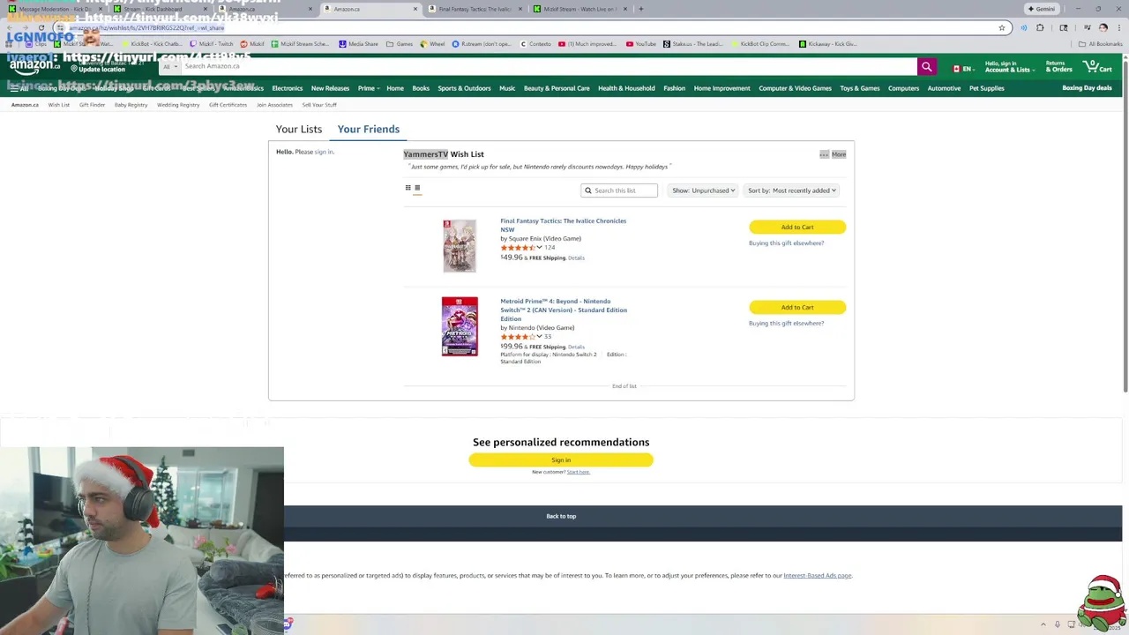Viewport: 1129px width, 635px height.
Task: Open the Show: Unpurchased filter dropdown
Action: (x=703, y=190)
